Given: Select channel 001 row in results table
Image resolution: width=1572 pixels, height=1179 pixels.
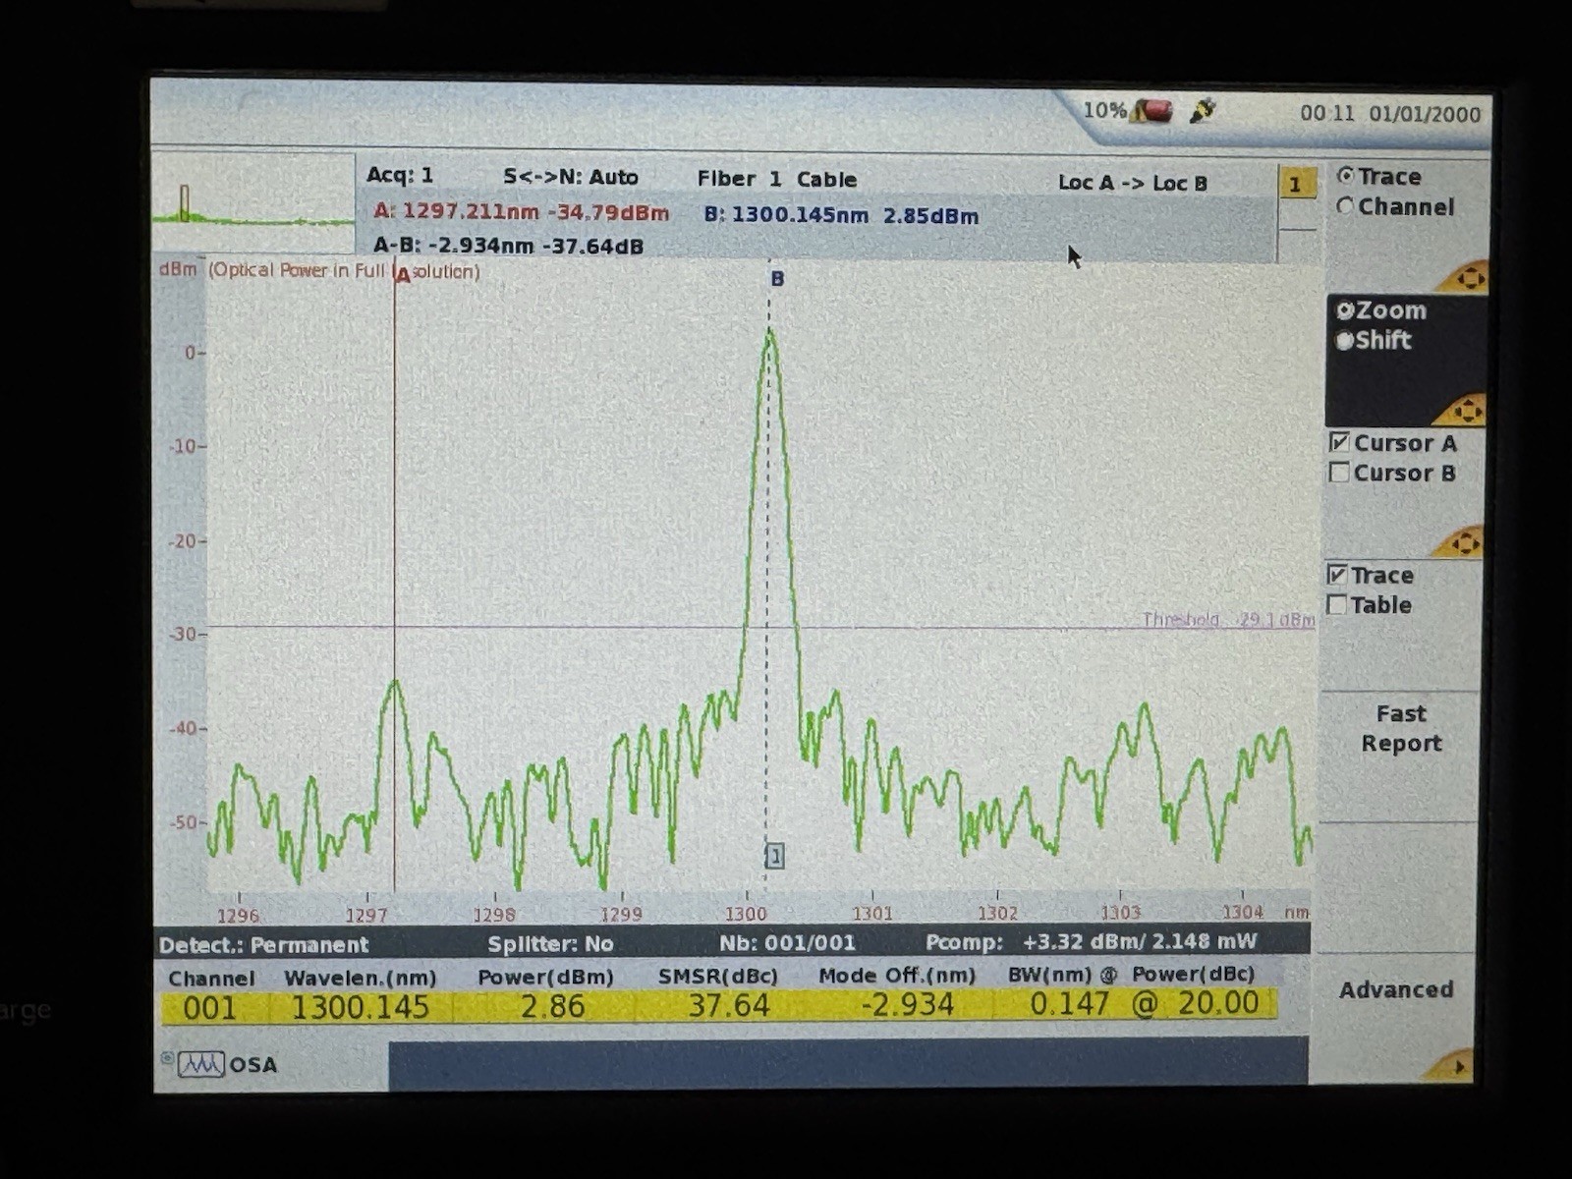Looking at the screenshot, I should pyautogui.click(x=209, y=1007).
